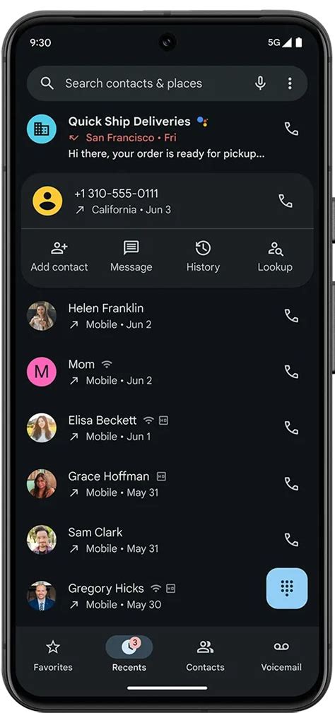The width and height of the screenshot is (335, 713).
Task: Tap the voice search microphone icon
Action: click(x=260, y=83)
